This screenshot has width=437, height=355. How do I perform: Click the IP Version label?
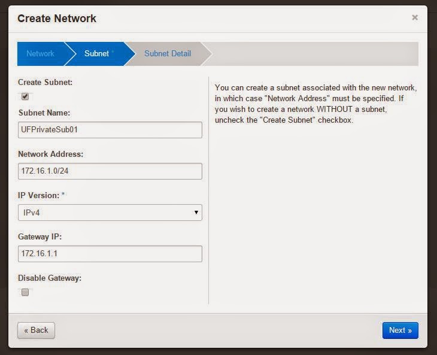(41, 195)
